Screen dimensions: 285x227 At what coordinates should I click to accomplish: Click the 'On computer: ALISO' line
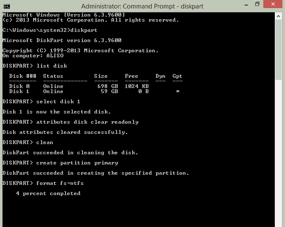click(x=33, y=56)
